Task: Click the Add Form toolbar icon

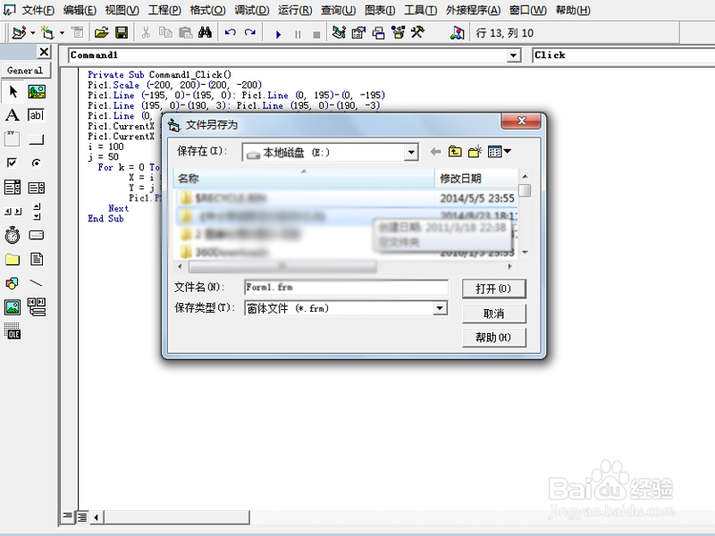Action: tap(47, 33)
